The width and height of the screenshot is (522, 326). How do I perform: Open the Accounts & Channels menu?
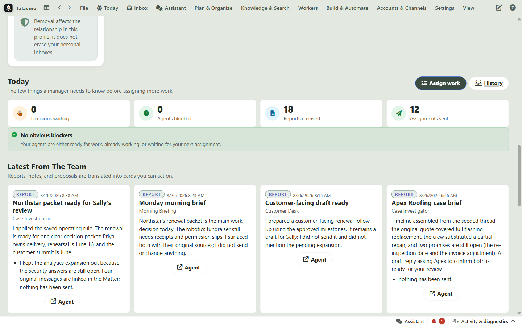[402, 8]
